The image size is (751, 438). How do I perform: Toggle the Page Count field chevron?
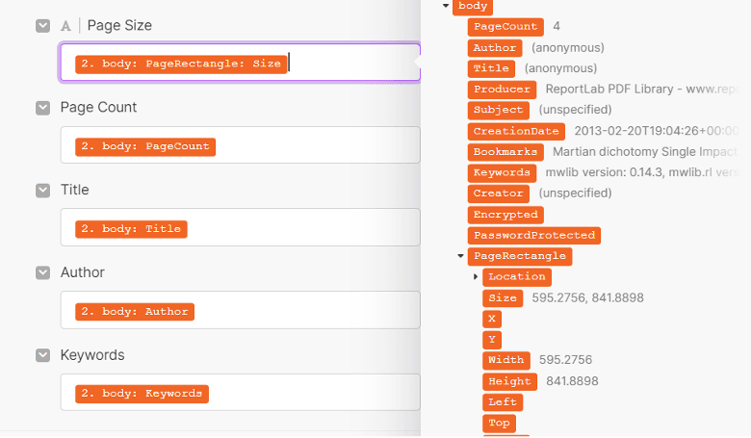click(42, 108)
